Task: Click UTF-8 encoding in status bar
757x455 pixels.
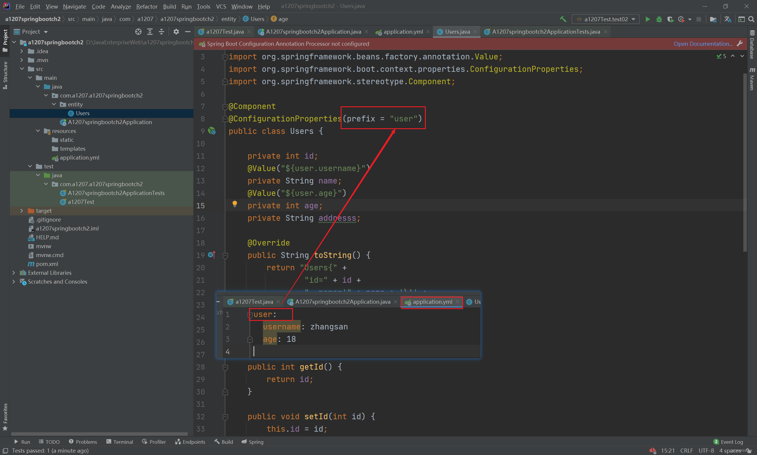Action: click(706, 450)
